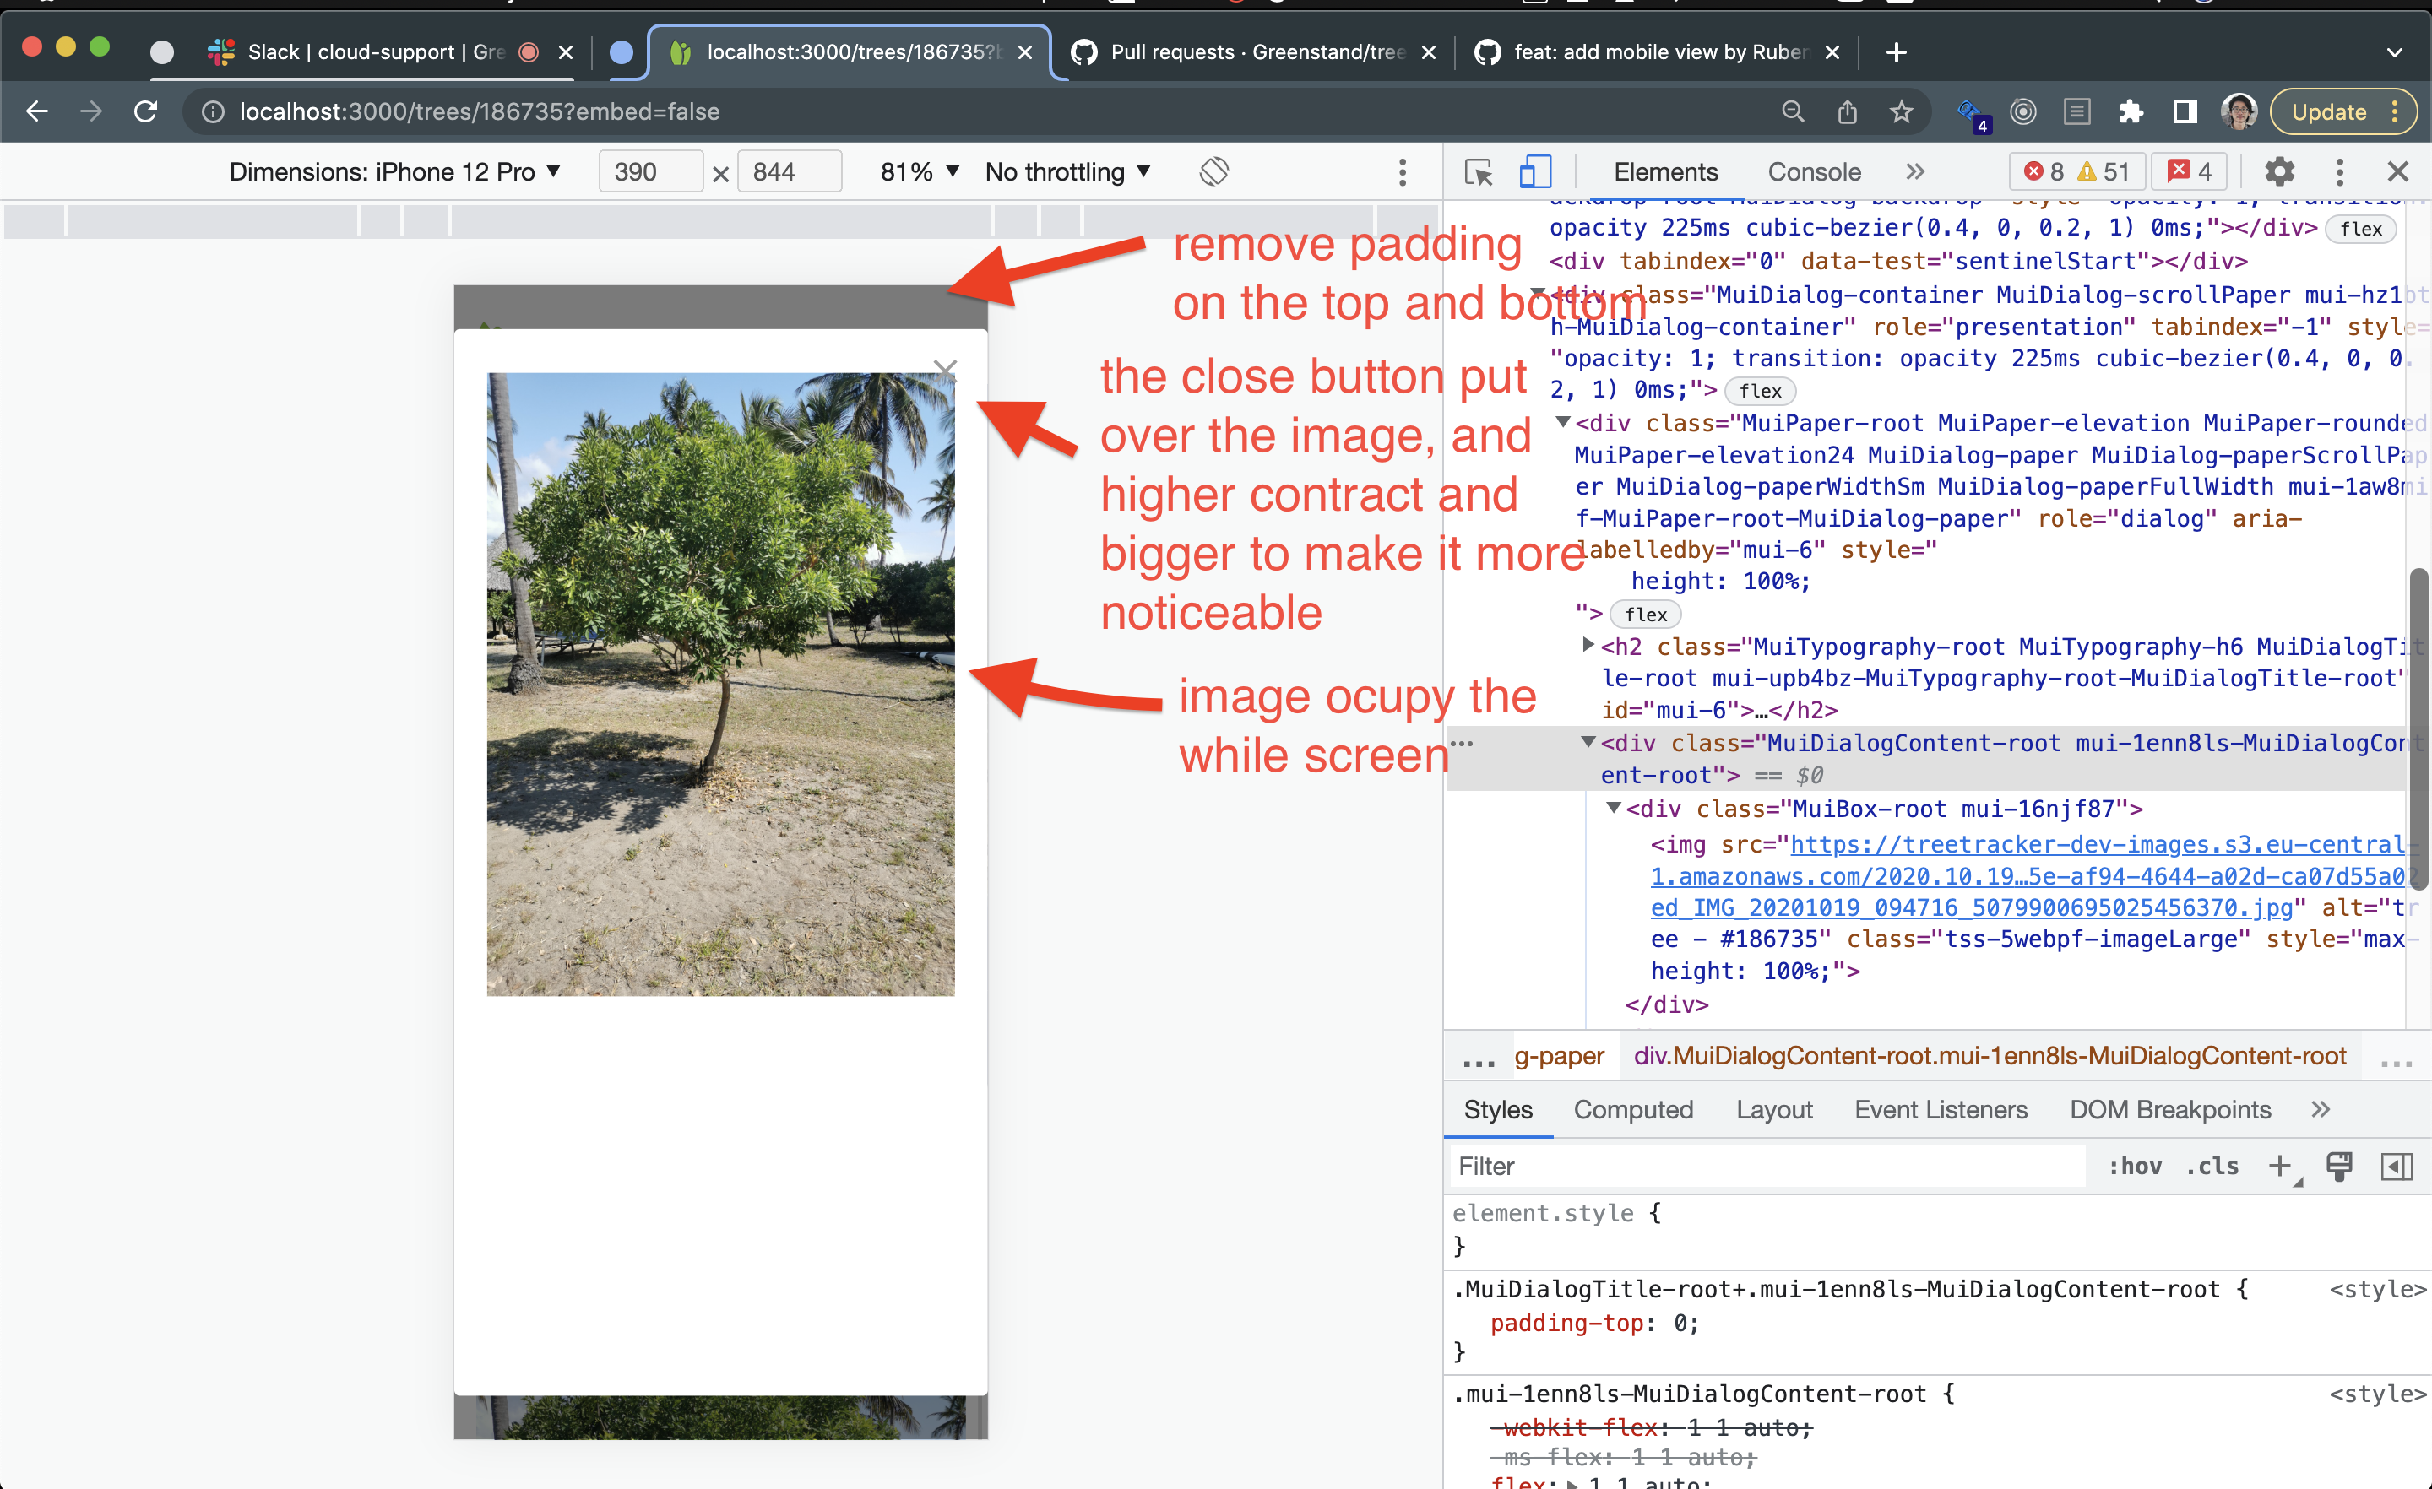Image resolution: width=2432 pixels, height=1489 pixels.
Task: Open the DevTools three-dot options menu
Action: (2338, 171)
